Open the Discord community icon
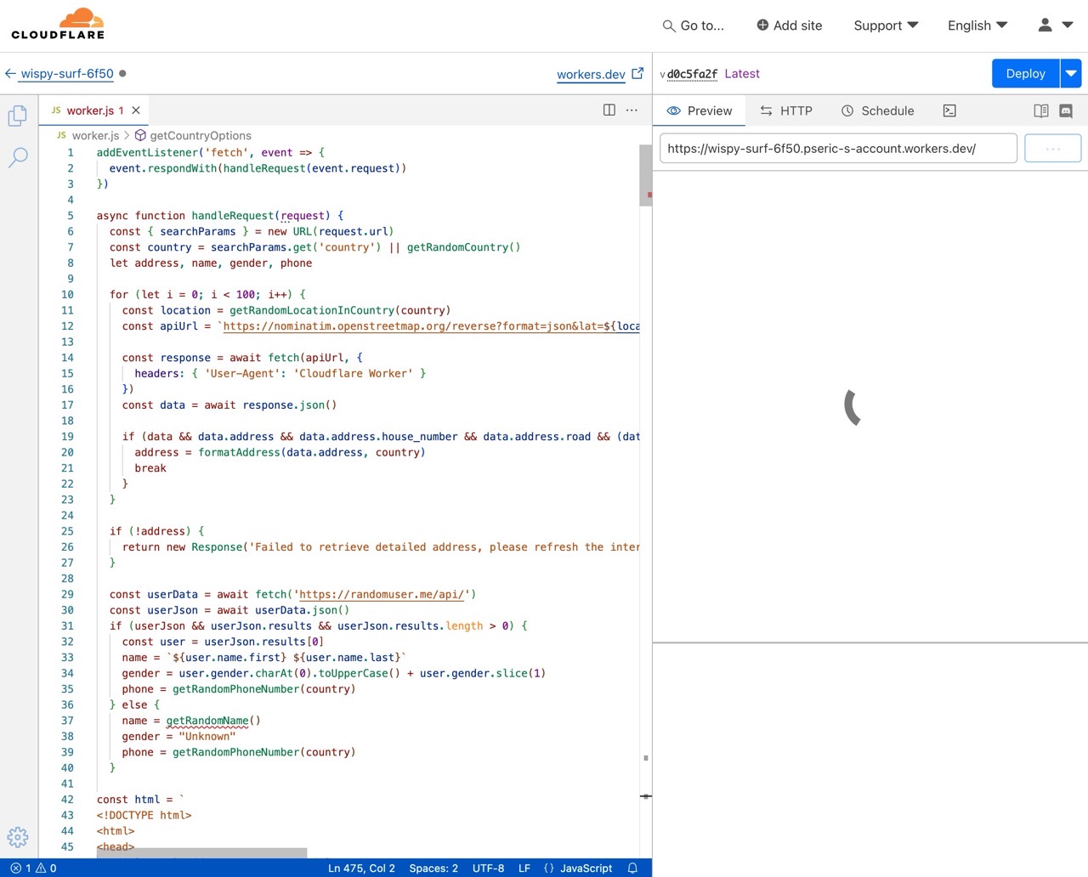1088x877 pixels. coord(1066,110)
